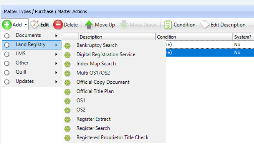Select Index Map Search option

coord(96,64)
